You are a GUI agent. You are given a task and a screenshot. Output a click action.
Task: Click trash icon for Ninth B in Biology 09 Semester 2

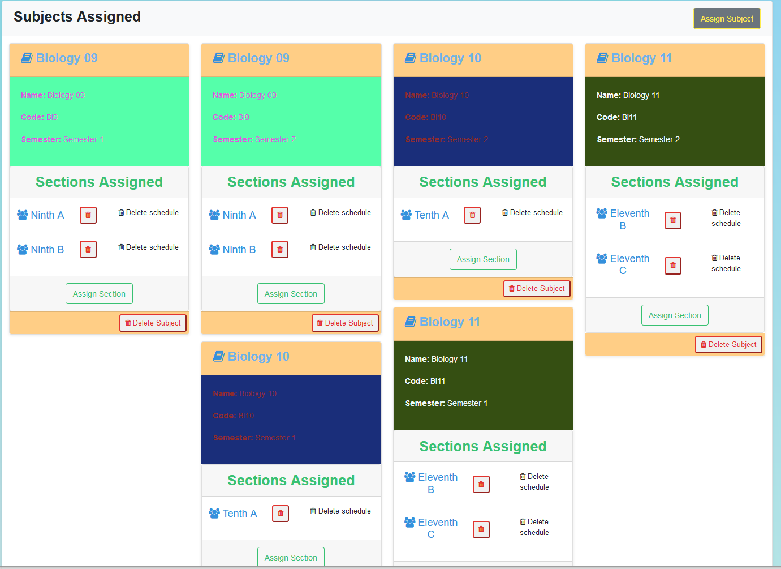click(x=280, y=250)
